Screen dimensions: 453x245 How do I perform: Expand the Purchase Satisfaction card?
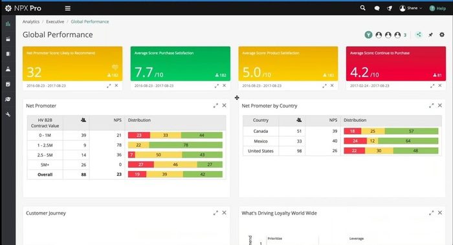(x=216, y=86)
